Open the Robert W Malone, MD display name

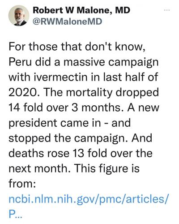(81, 10)
